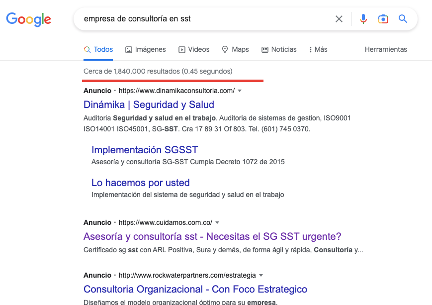Switch to the Videos tab
The image size is (432, 305).
tap(194, 49)
